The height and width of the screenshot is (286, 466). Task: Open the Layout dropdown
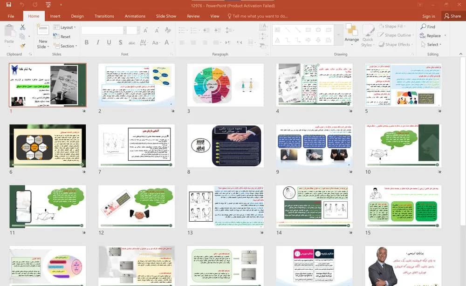(x=64, y=27)
